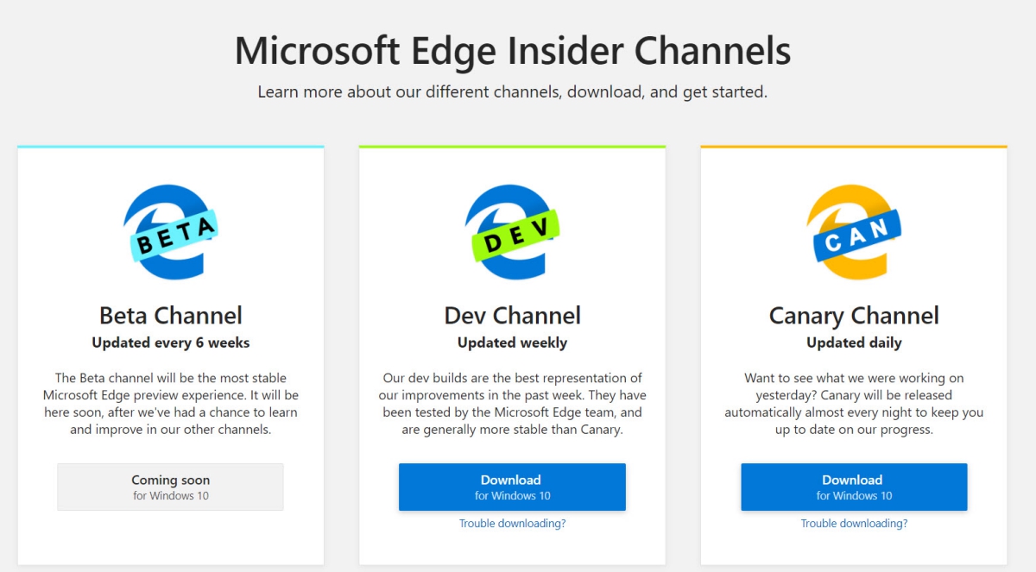Image resolution: width=1036 pixels, height=572 pixels.
Task: Click the Beta channel description paragraph
Action: click(x=170, y=403)
